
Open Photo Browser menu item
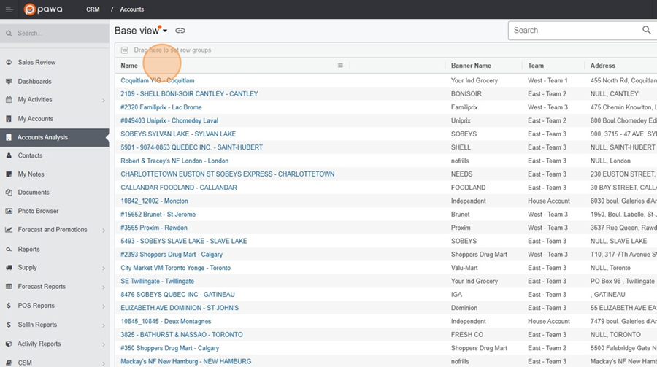(x=38, y=211)
